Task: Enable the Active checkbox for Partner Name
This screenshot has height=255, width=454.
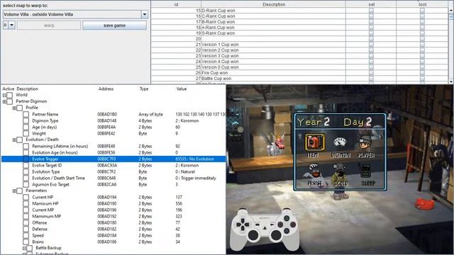Action: 26,114
